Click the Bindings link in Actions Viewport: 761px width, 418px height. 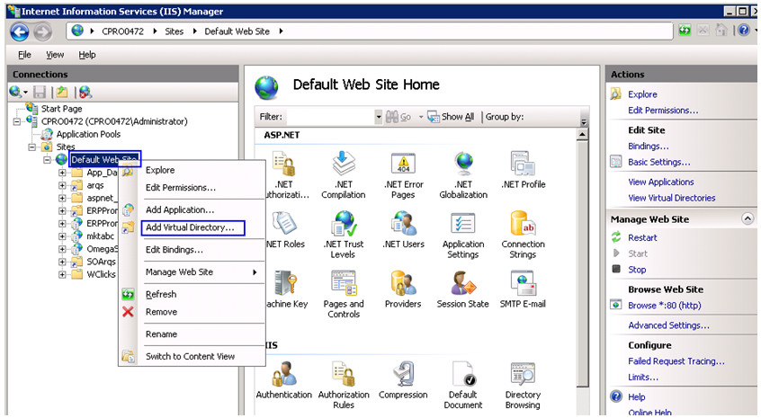(648, 146)
